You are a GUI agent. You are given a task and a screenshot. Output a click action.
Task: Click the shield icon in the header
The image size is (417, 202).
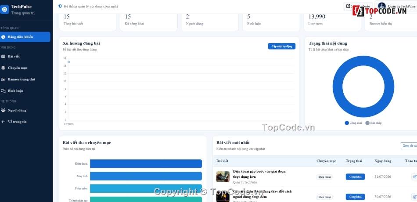60,6
